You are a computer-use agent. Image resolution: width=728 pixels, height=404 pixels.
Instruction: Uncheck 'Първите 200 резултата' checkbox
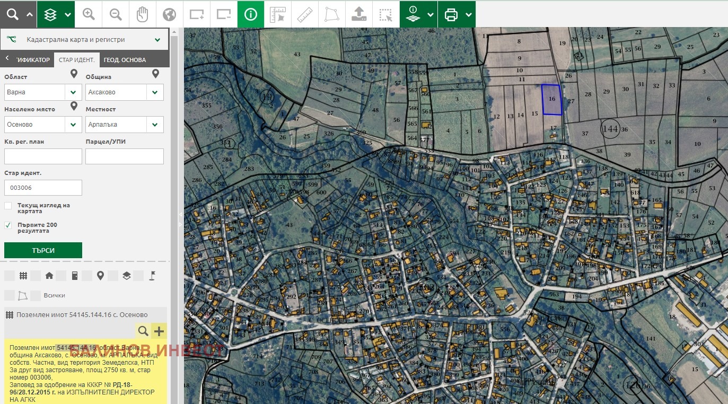click(x=8, y=225)
